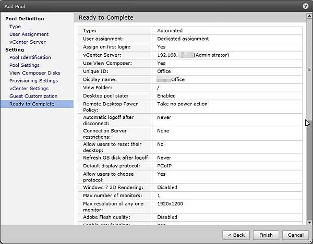This screenshot has height=244, width=313.
Task: Click the Back button
Action: 236,235
